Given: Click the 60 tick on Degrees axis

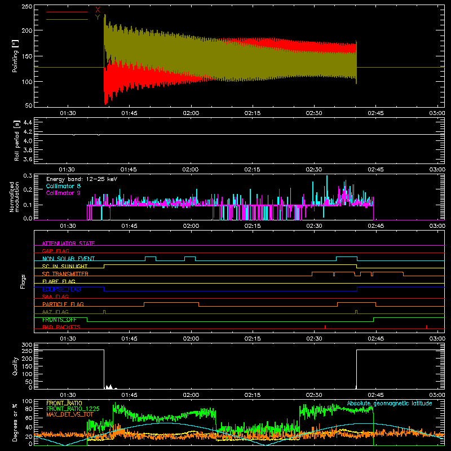Looking at the screenshot, I should pyautogui.click(x=29, y=418).
